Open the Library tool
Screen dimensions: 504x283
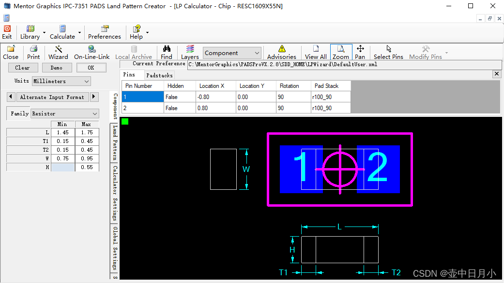pyautogui.click(x=30, y=32)
